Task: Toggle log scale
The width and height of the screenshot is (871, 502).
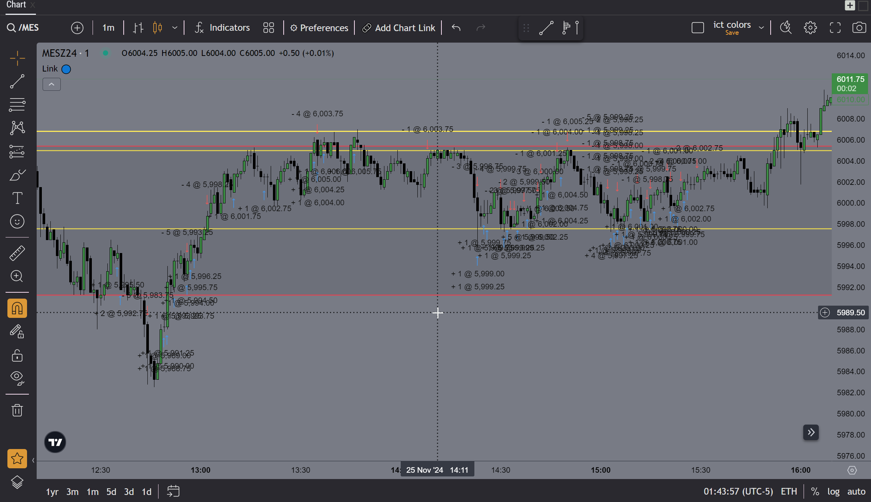Action: click(x=833, y=492)
